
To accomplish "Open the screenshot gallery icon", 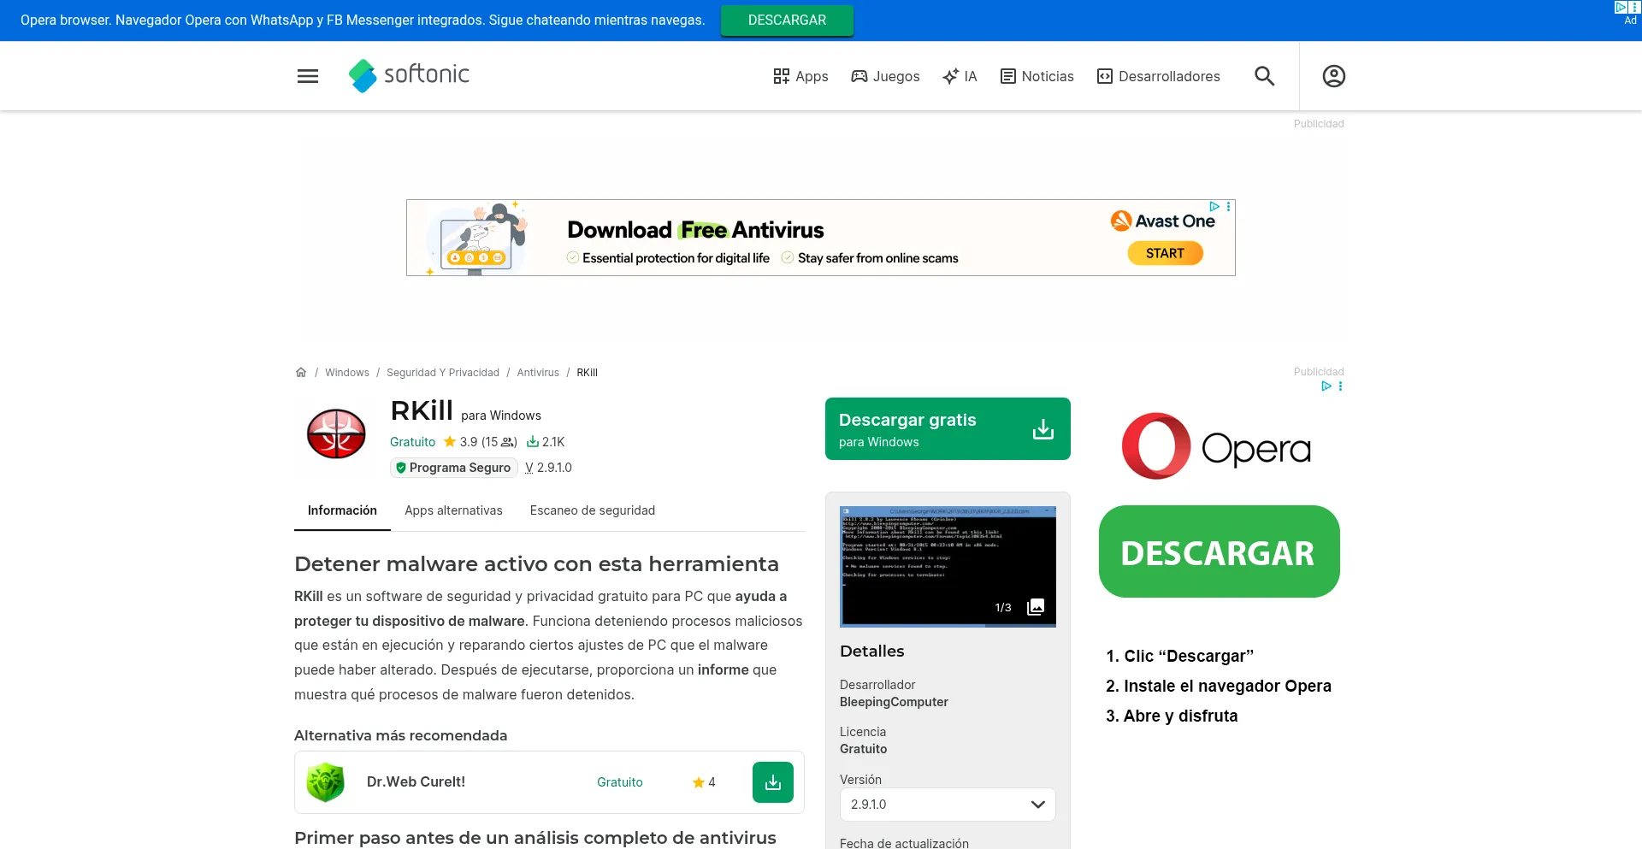I will click(1036, 607).
